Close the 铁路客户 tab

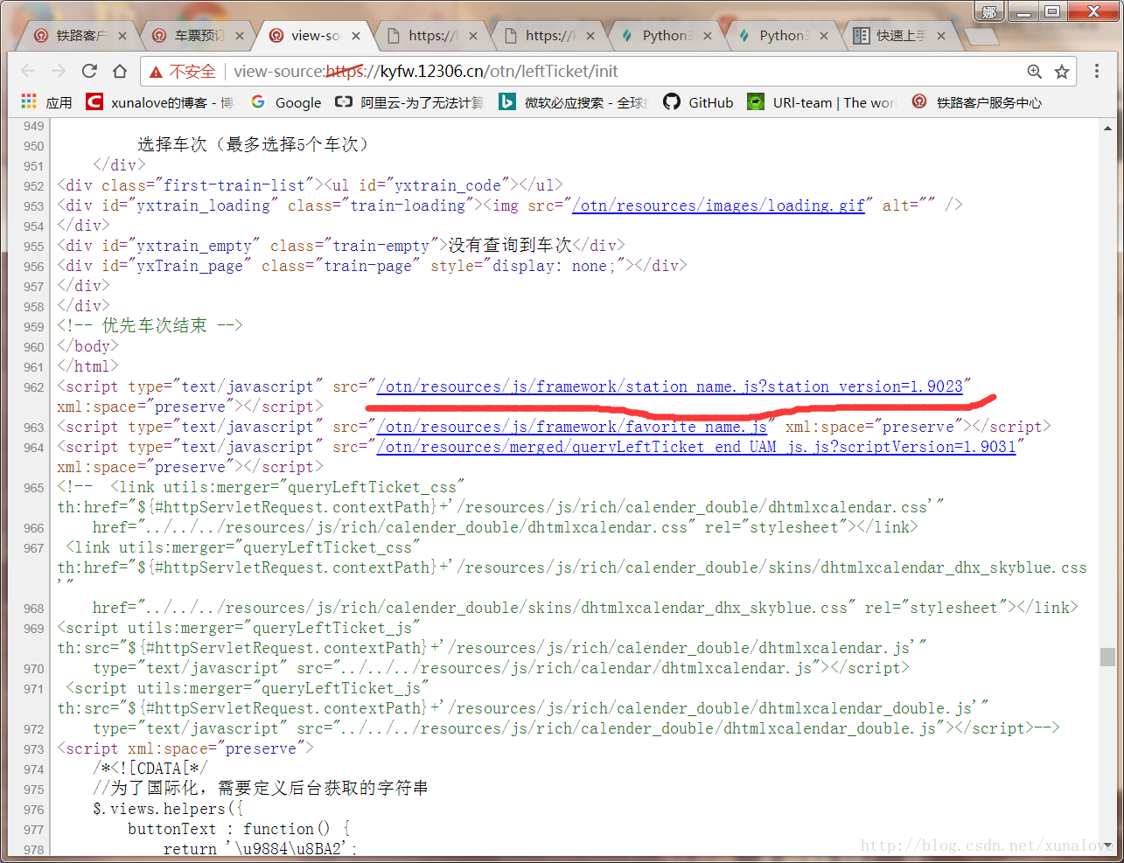(122, 36)
